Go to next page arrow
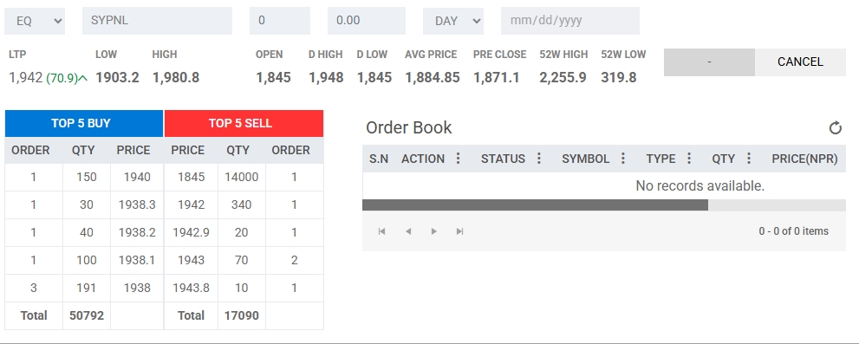 pyautogui.click(x=434, y=231)
